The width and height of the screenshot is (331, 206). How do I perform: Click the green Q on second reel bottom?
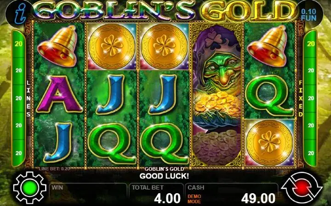tap(112, 144)
